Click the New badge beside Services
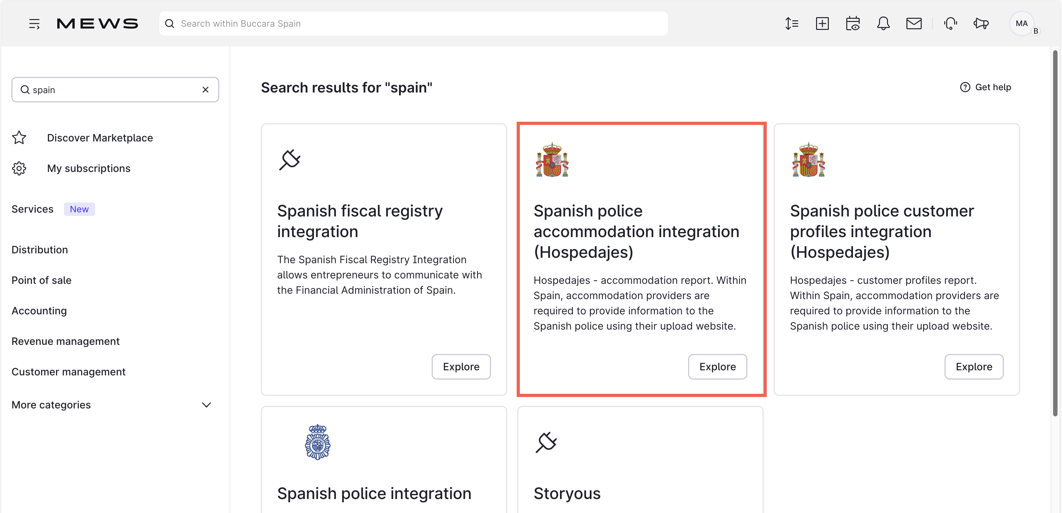 coord(79,209)
